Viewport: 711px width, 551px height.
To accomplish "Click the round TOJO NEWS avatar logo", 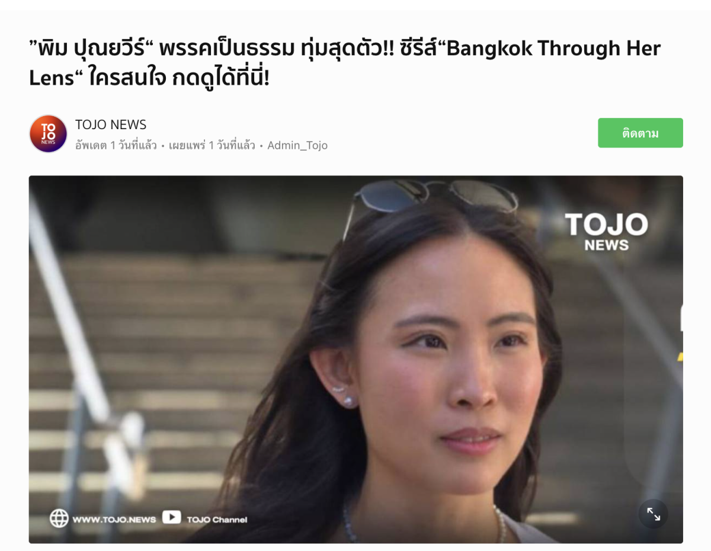I will [x=49, y=134].
